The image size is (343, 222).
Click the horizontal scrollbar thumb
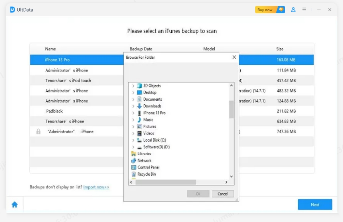point(166,182)
